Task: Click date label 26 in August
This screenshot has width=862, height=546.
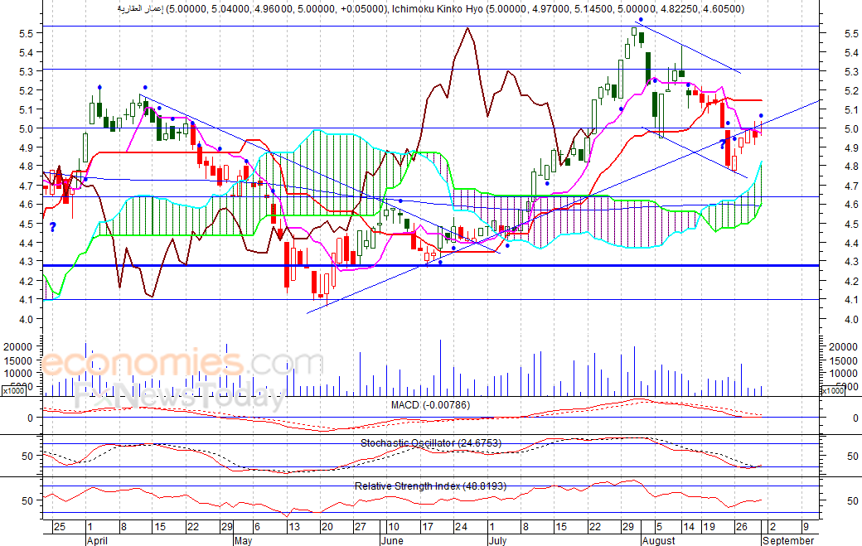Action: point(742,527)
